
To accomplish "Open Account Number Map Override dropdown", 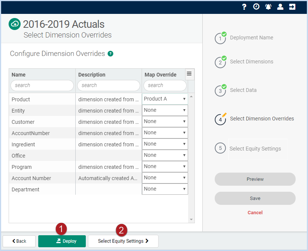I will click(165, 177).
